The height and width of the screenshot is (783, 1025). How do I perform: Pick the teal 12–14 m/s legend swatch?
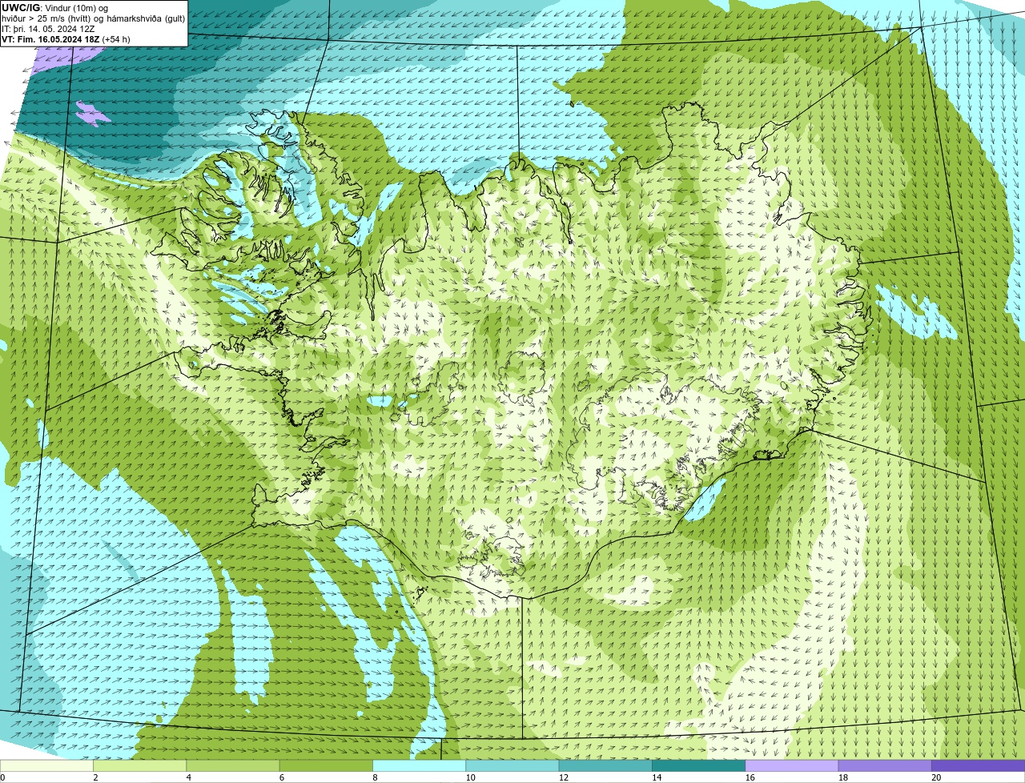[x=605, y=766]
